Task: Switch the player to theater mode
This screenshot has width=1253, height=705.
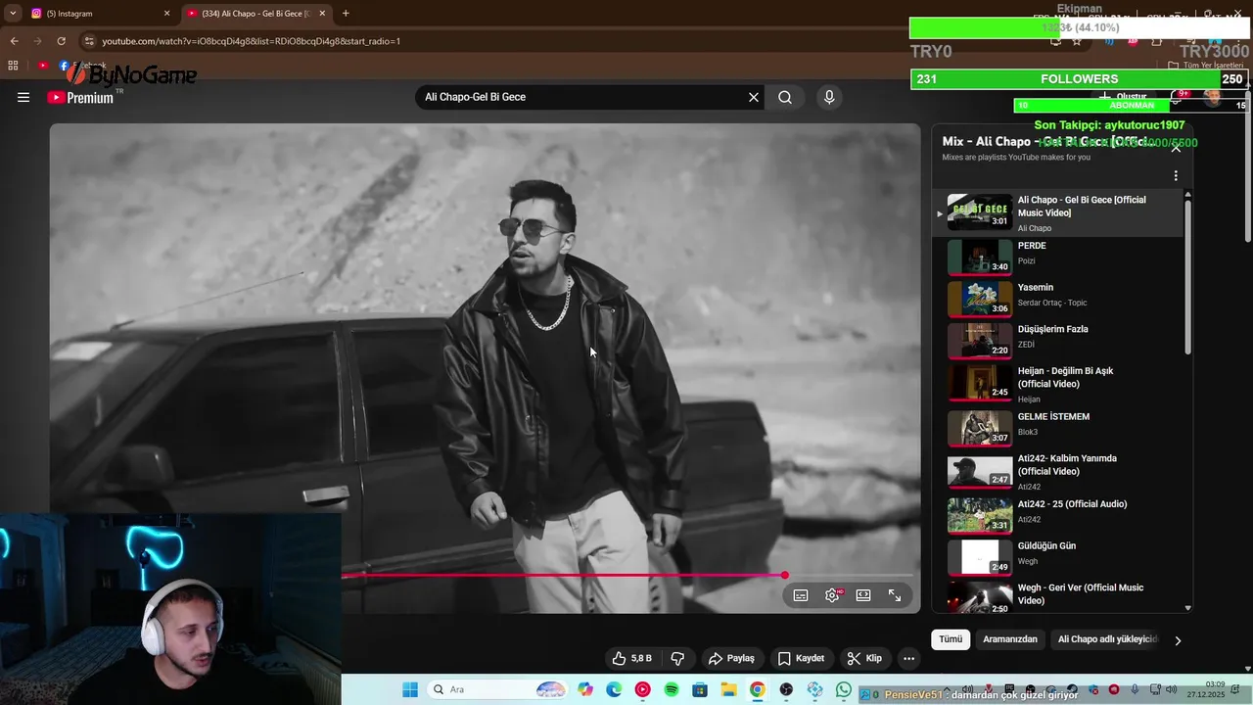Action: tap(863, 595)
